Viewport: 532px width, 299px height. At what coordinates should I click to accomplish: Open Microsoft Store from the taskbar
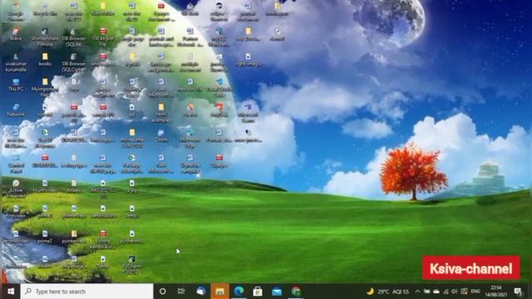[x=258, y=292]
